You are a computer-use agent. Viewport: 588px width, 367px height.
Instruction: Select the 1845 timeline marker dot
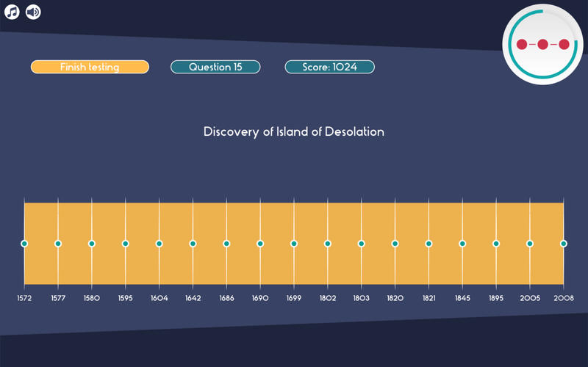(462, 244)
